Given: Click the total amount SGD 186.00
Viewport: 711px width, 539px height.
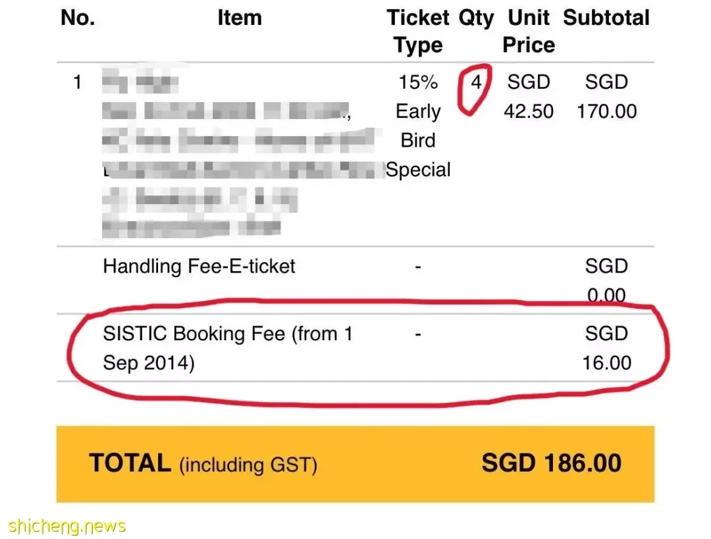Looking at the screenshot, I should (x=552, y=463).
